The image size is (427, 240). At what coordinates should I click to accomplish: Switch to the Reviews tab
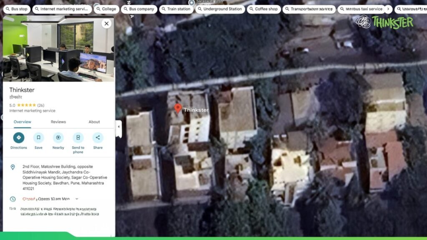pyautogui.click(x=58, y=122)
